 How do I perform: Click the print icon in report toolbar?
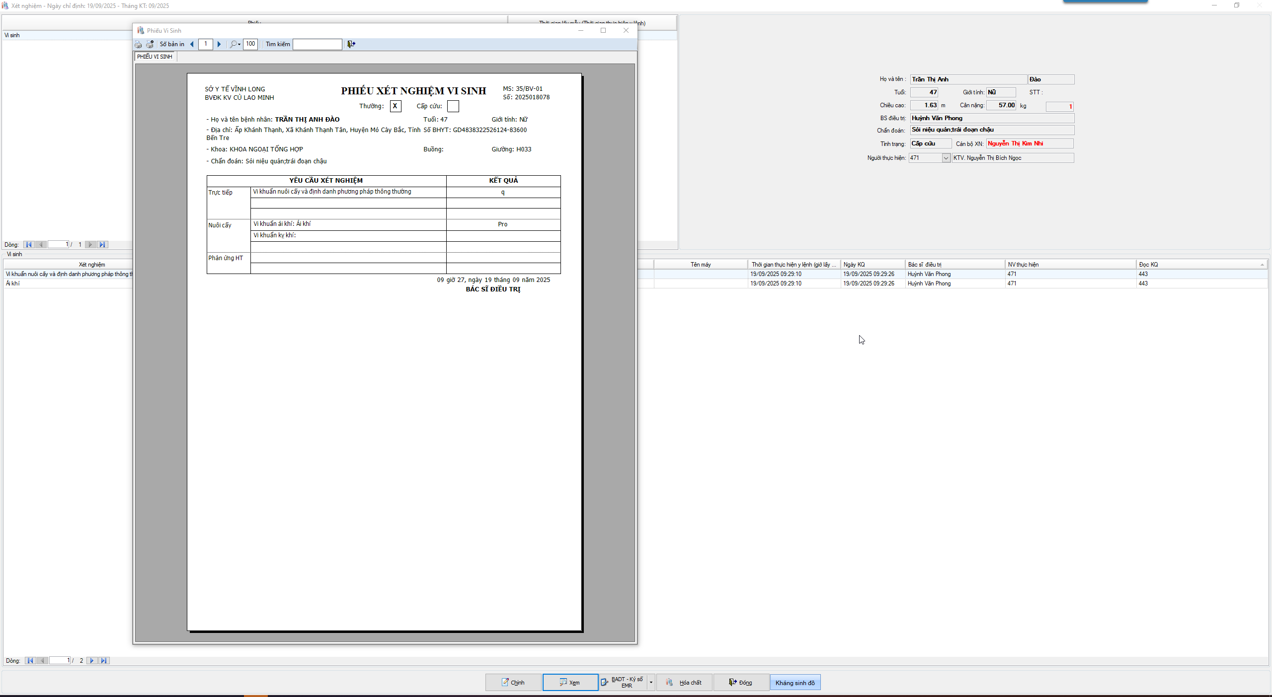tap(138, 44)
